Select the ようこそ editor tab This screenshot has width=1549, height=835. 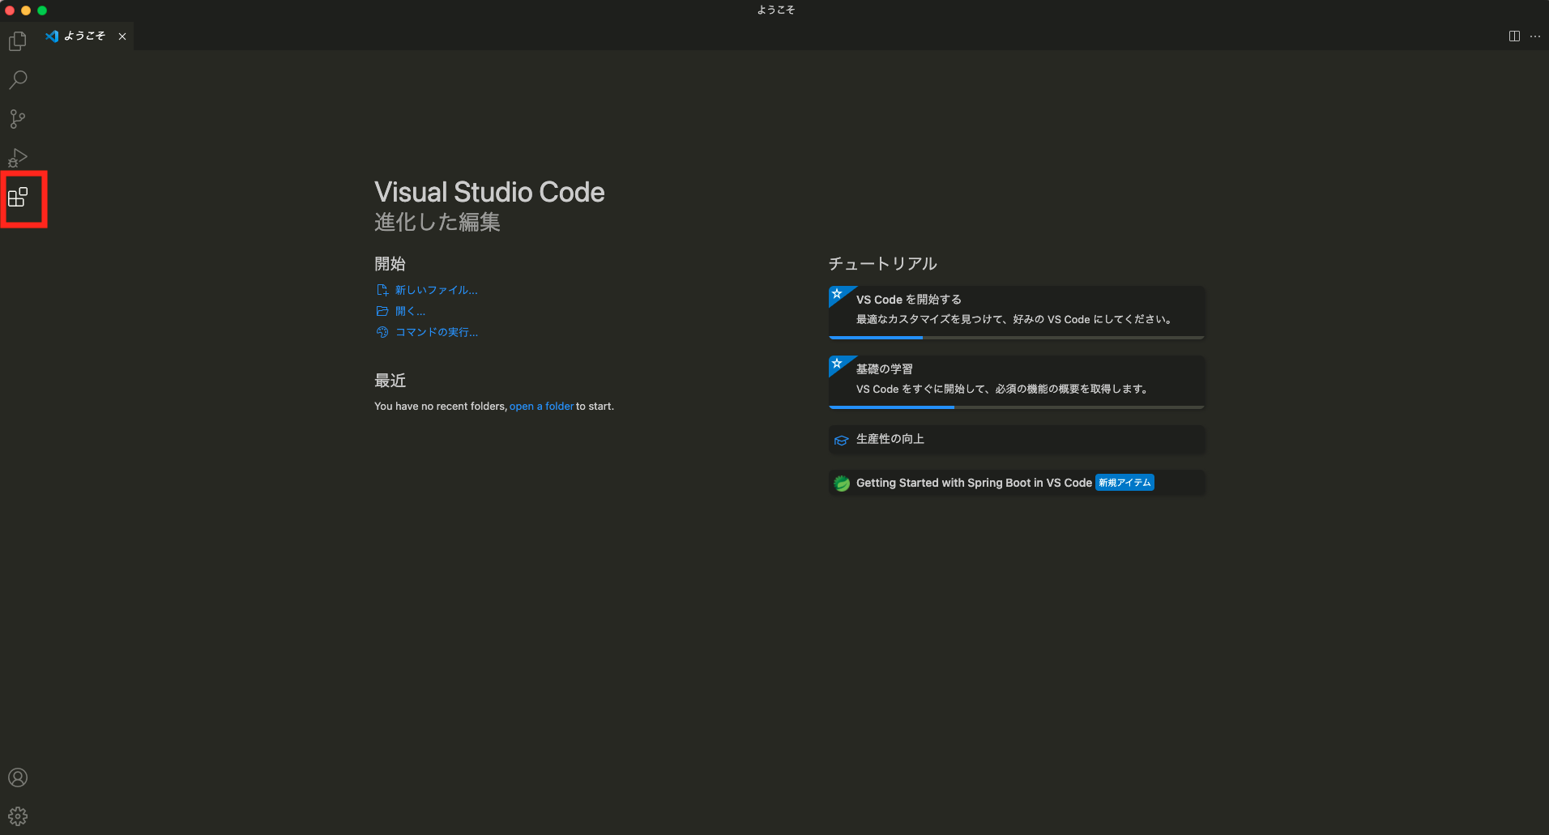tap(86, 36)
